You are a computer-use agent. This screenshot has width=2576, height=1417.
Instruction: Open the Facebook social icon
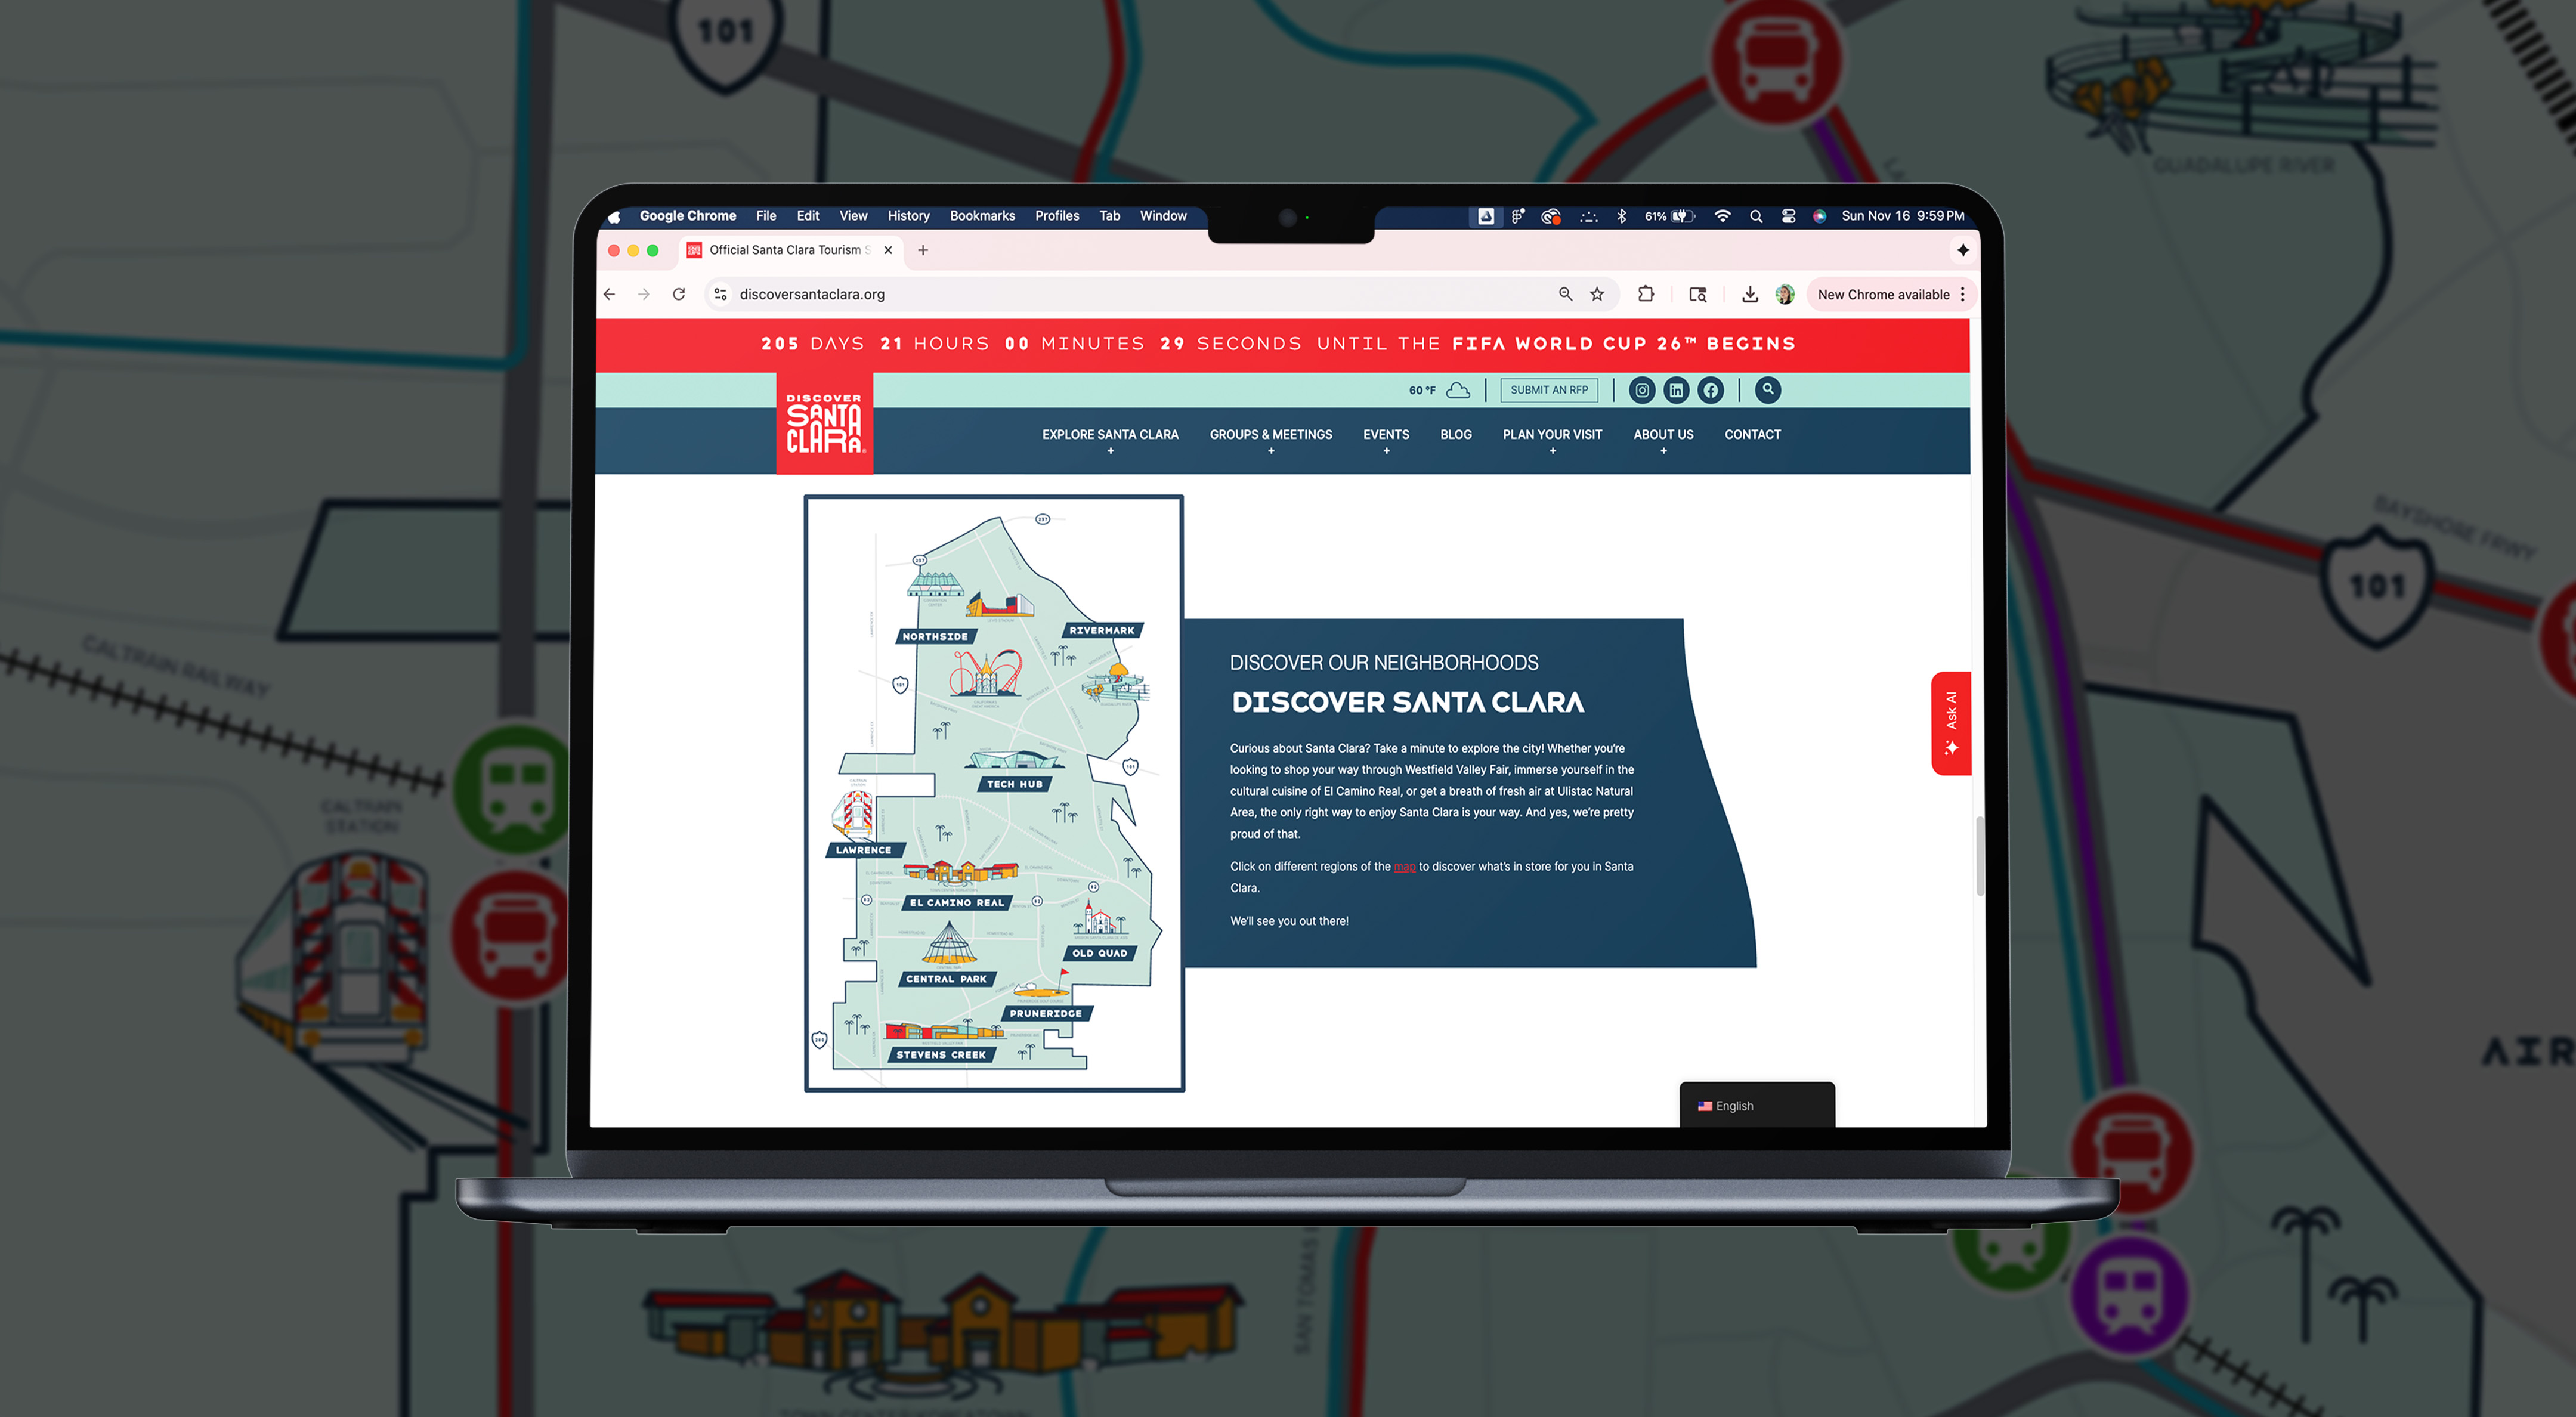coord(1711,390)
